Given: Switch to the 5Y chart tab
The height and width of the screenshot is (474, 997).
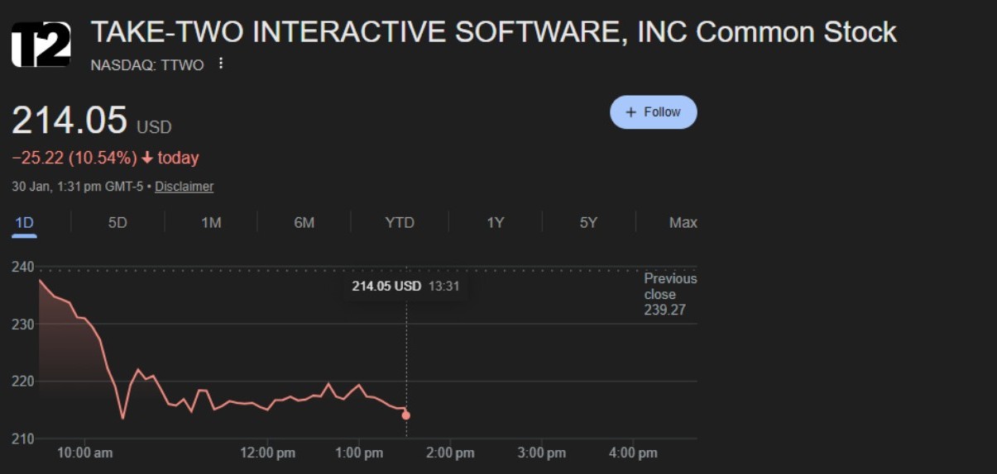Looking at the screenshot, I should click(x=588, y=222).
